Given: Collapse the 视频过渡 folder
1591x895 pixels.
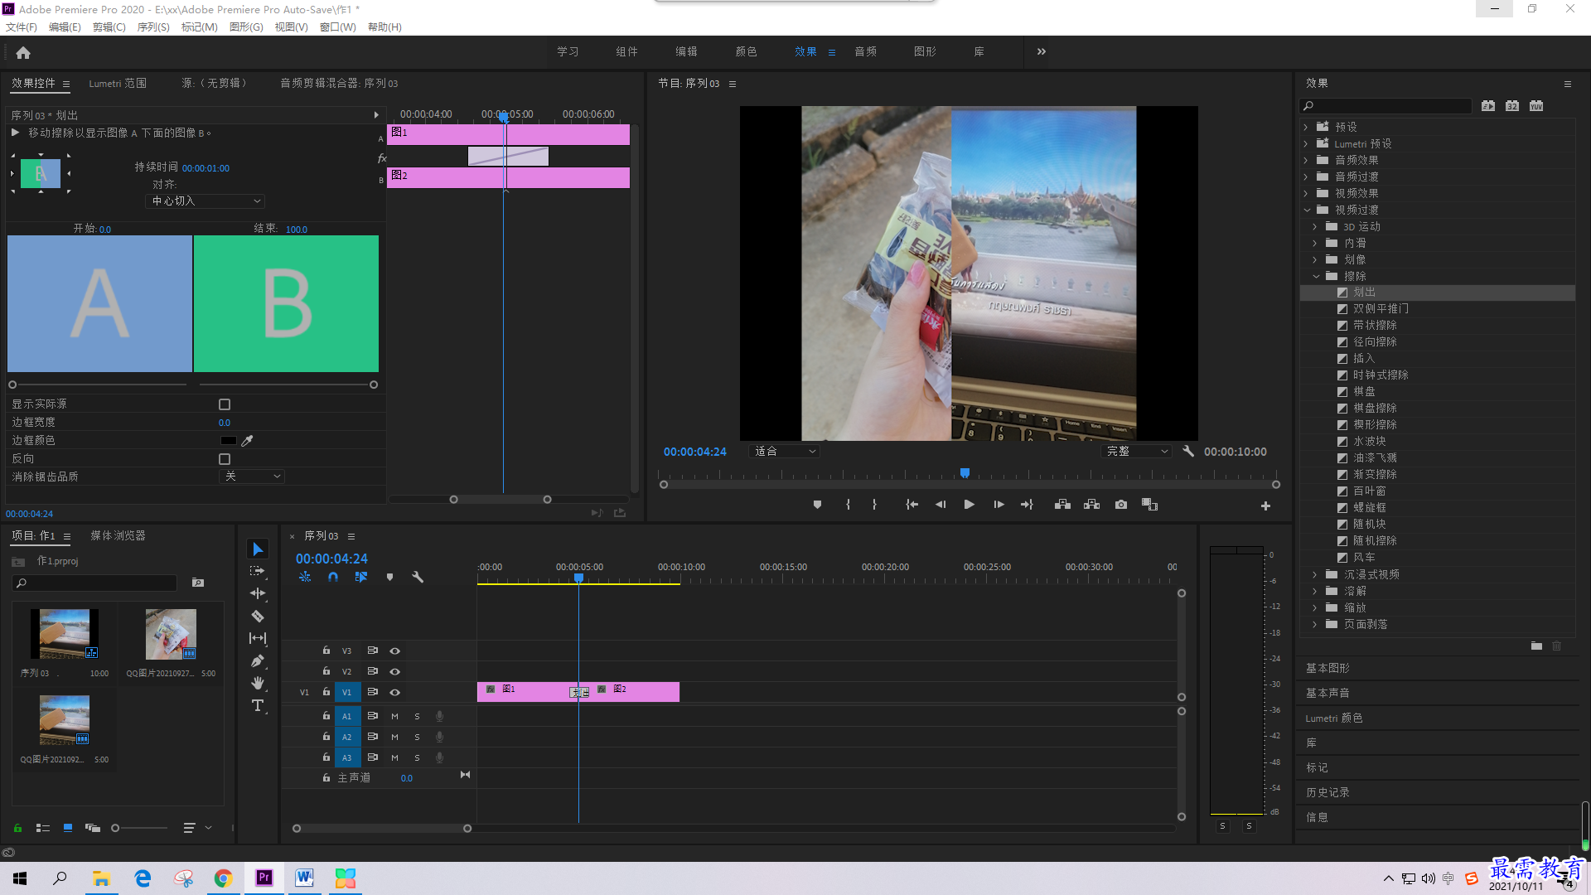Looking at the screenshot, I should (1307, 210).
